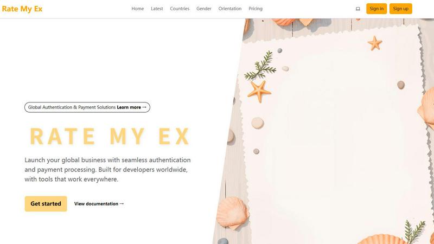Click the large orange starfish in hero image

coord(259,91)
